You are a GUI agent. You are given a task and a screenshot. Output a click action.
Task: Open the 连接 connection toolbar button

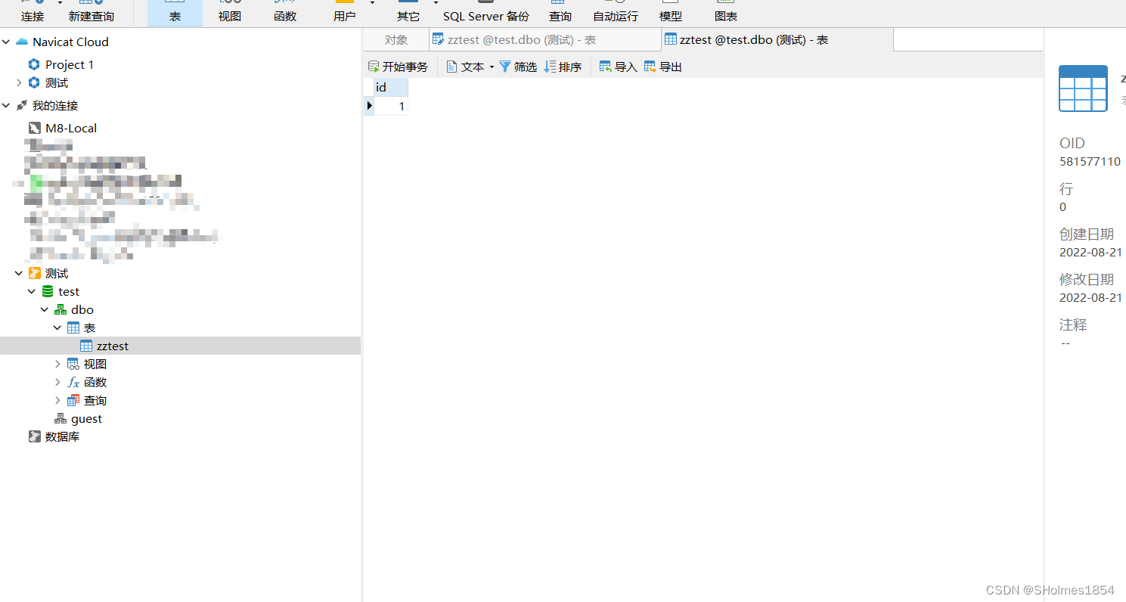click(32, 13)
